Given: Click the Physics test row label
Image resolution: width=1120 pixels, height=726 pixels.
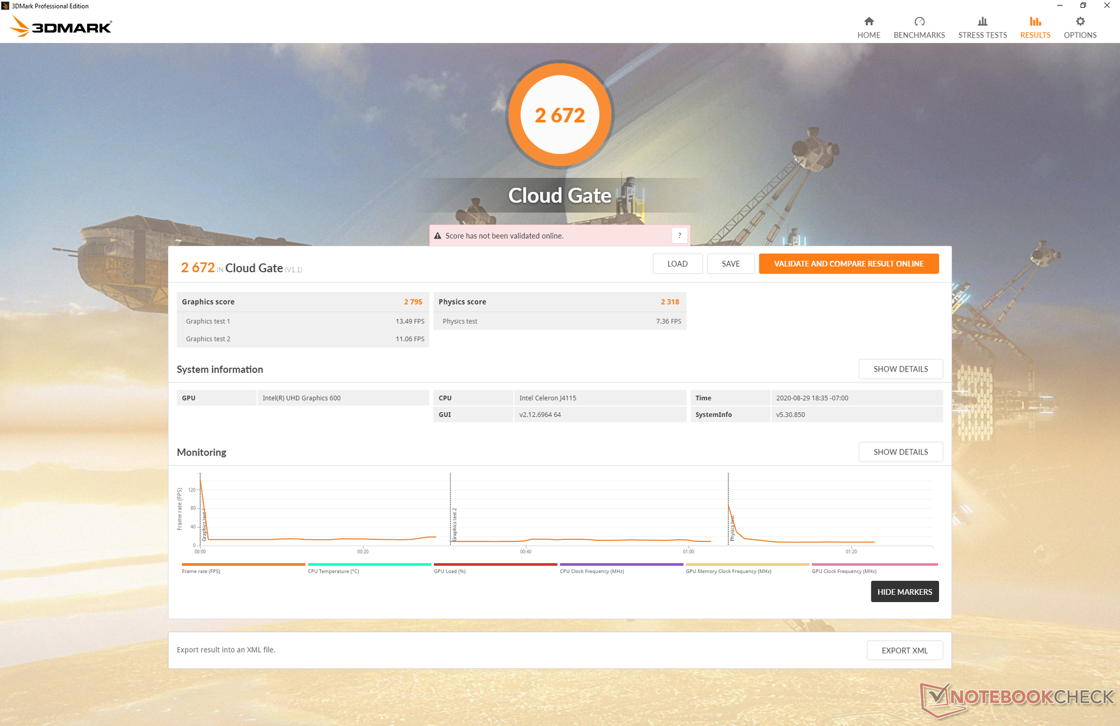Looking at the screenshot, I should (x=460, y=321).
